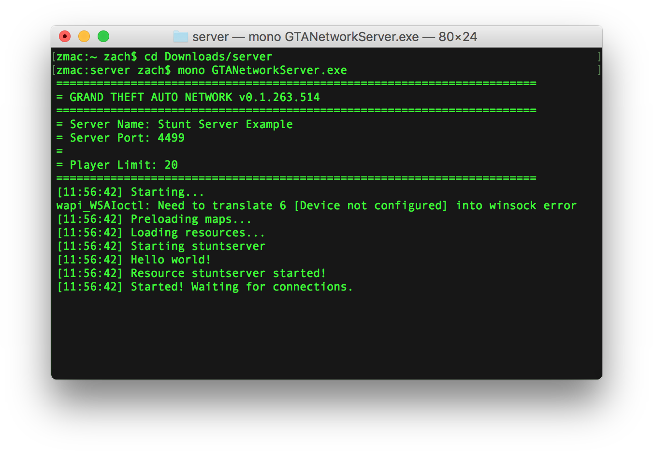This screenshot has height=451, width=653.
Task: Select the 'Server Name: Stunt Server Example' line
Action: pos(174,124)
